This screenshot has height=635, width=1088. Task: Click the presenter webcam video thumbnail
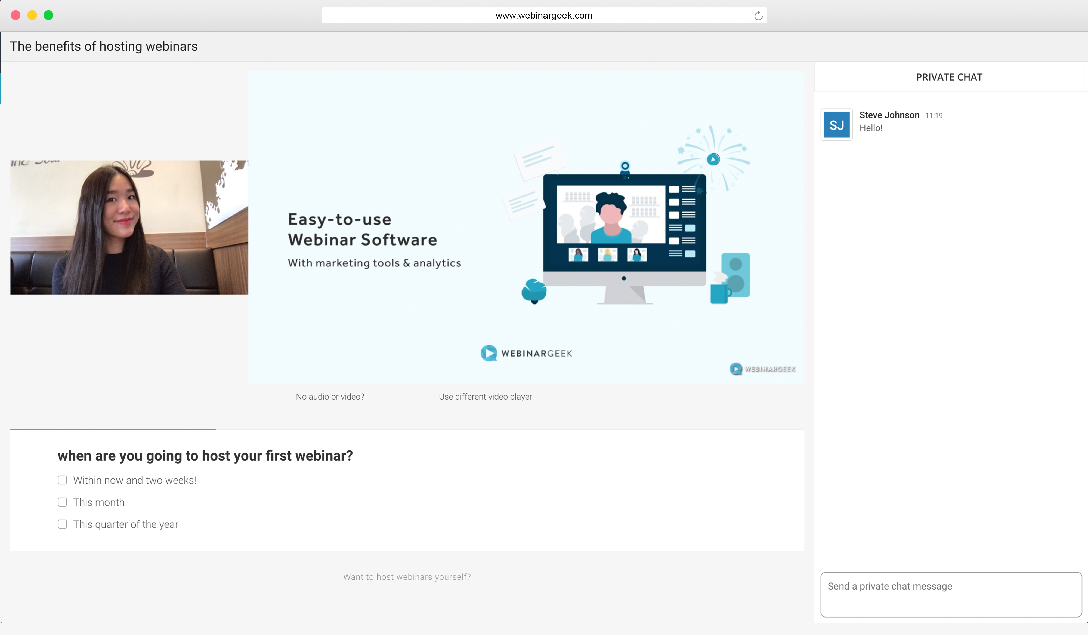click(129, 227)
